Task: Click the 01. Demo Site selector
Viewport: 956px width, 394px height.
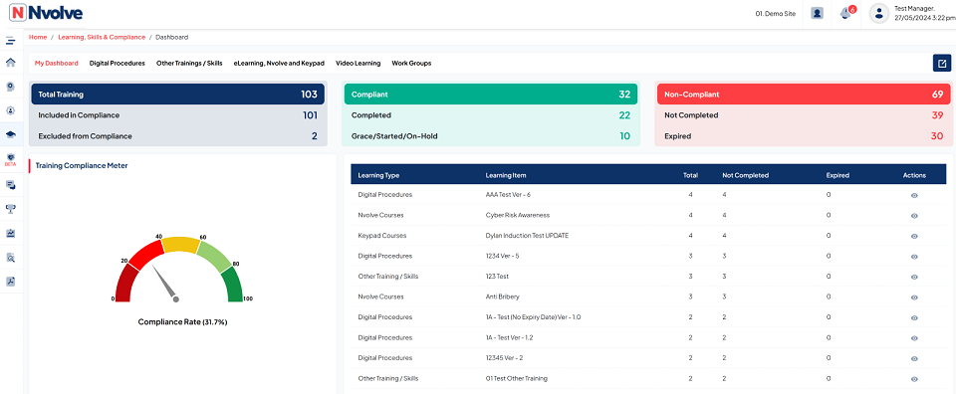Action: 775,13
